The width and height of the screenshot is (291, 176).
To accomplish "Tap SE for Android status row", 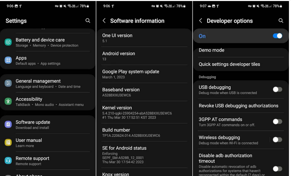I will click(144, 155).
